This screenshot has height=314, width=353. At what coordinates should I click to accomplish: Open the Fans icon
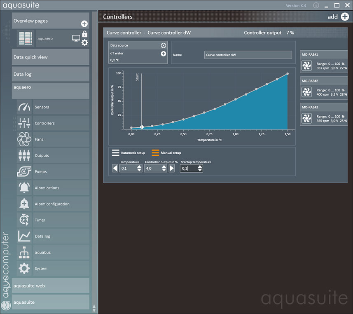[x=24, y=139]
